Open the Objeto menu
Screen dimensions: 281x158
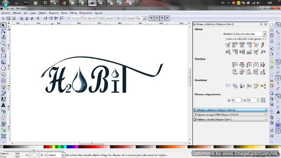42,13
